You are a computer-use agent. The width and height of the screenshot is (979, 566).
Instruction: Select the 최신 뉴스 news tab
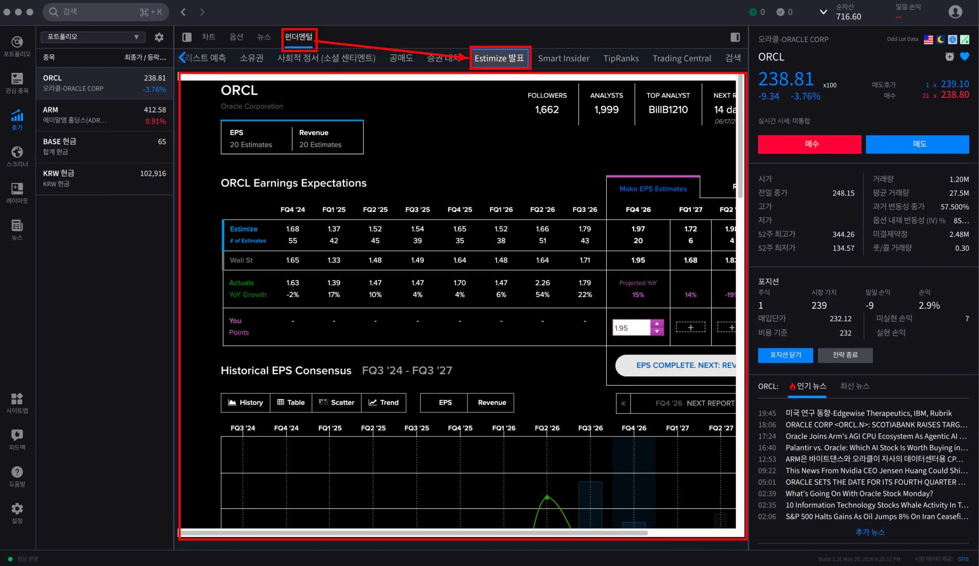coord(855,386)
